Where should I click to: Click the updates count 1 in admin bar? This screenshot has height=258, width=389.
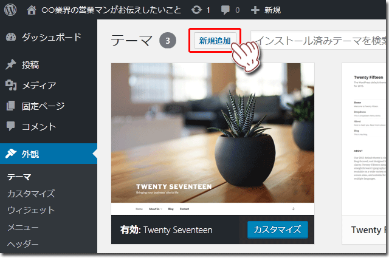pyautogui.click(x=208, y=10)
